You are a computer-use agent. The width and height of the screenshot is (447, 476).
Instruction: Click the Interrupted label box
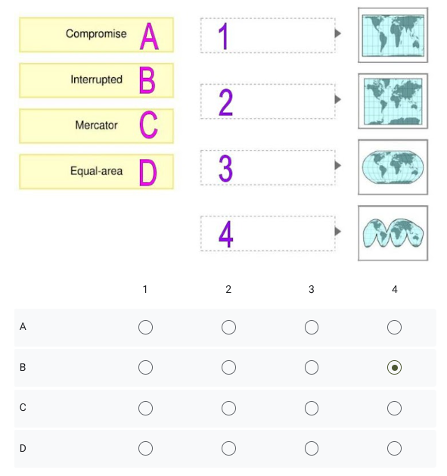tap(97, 80)
